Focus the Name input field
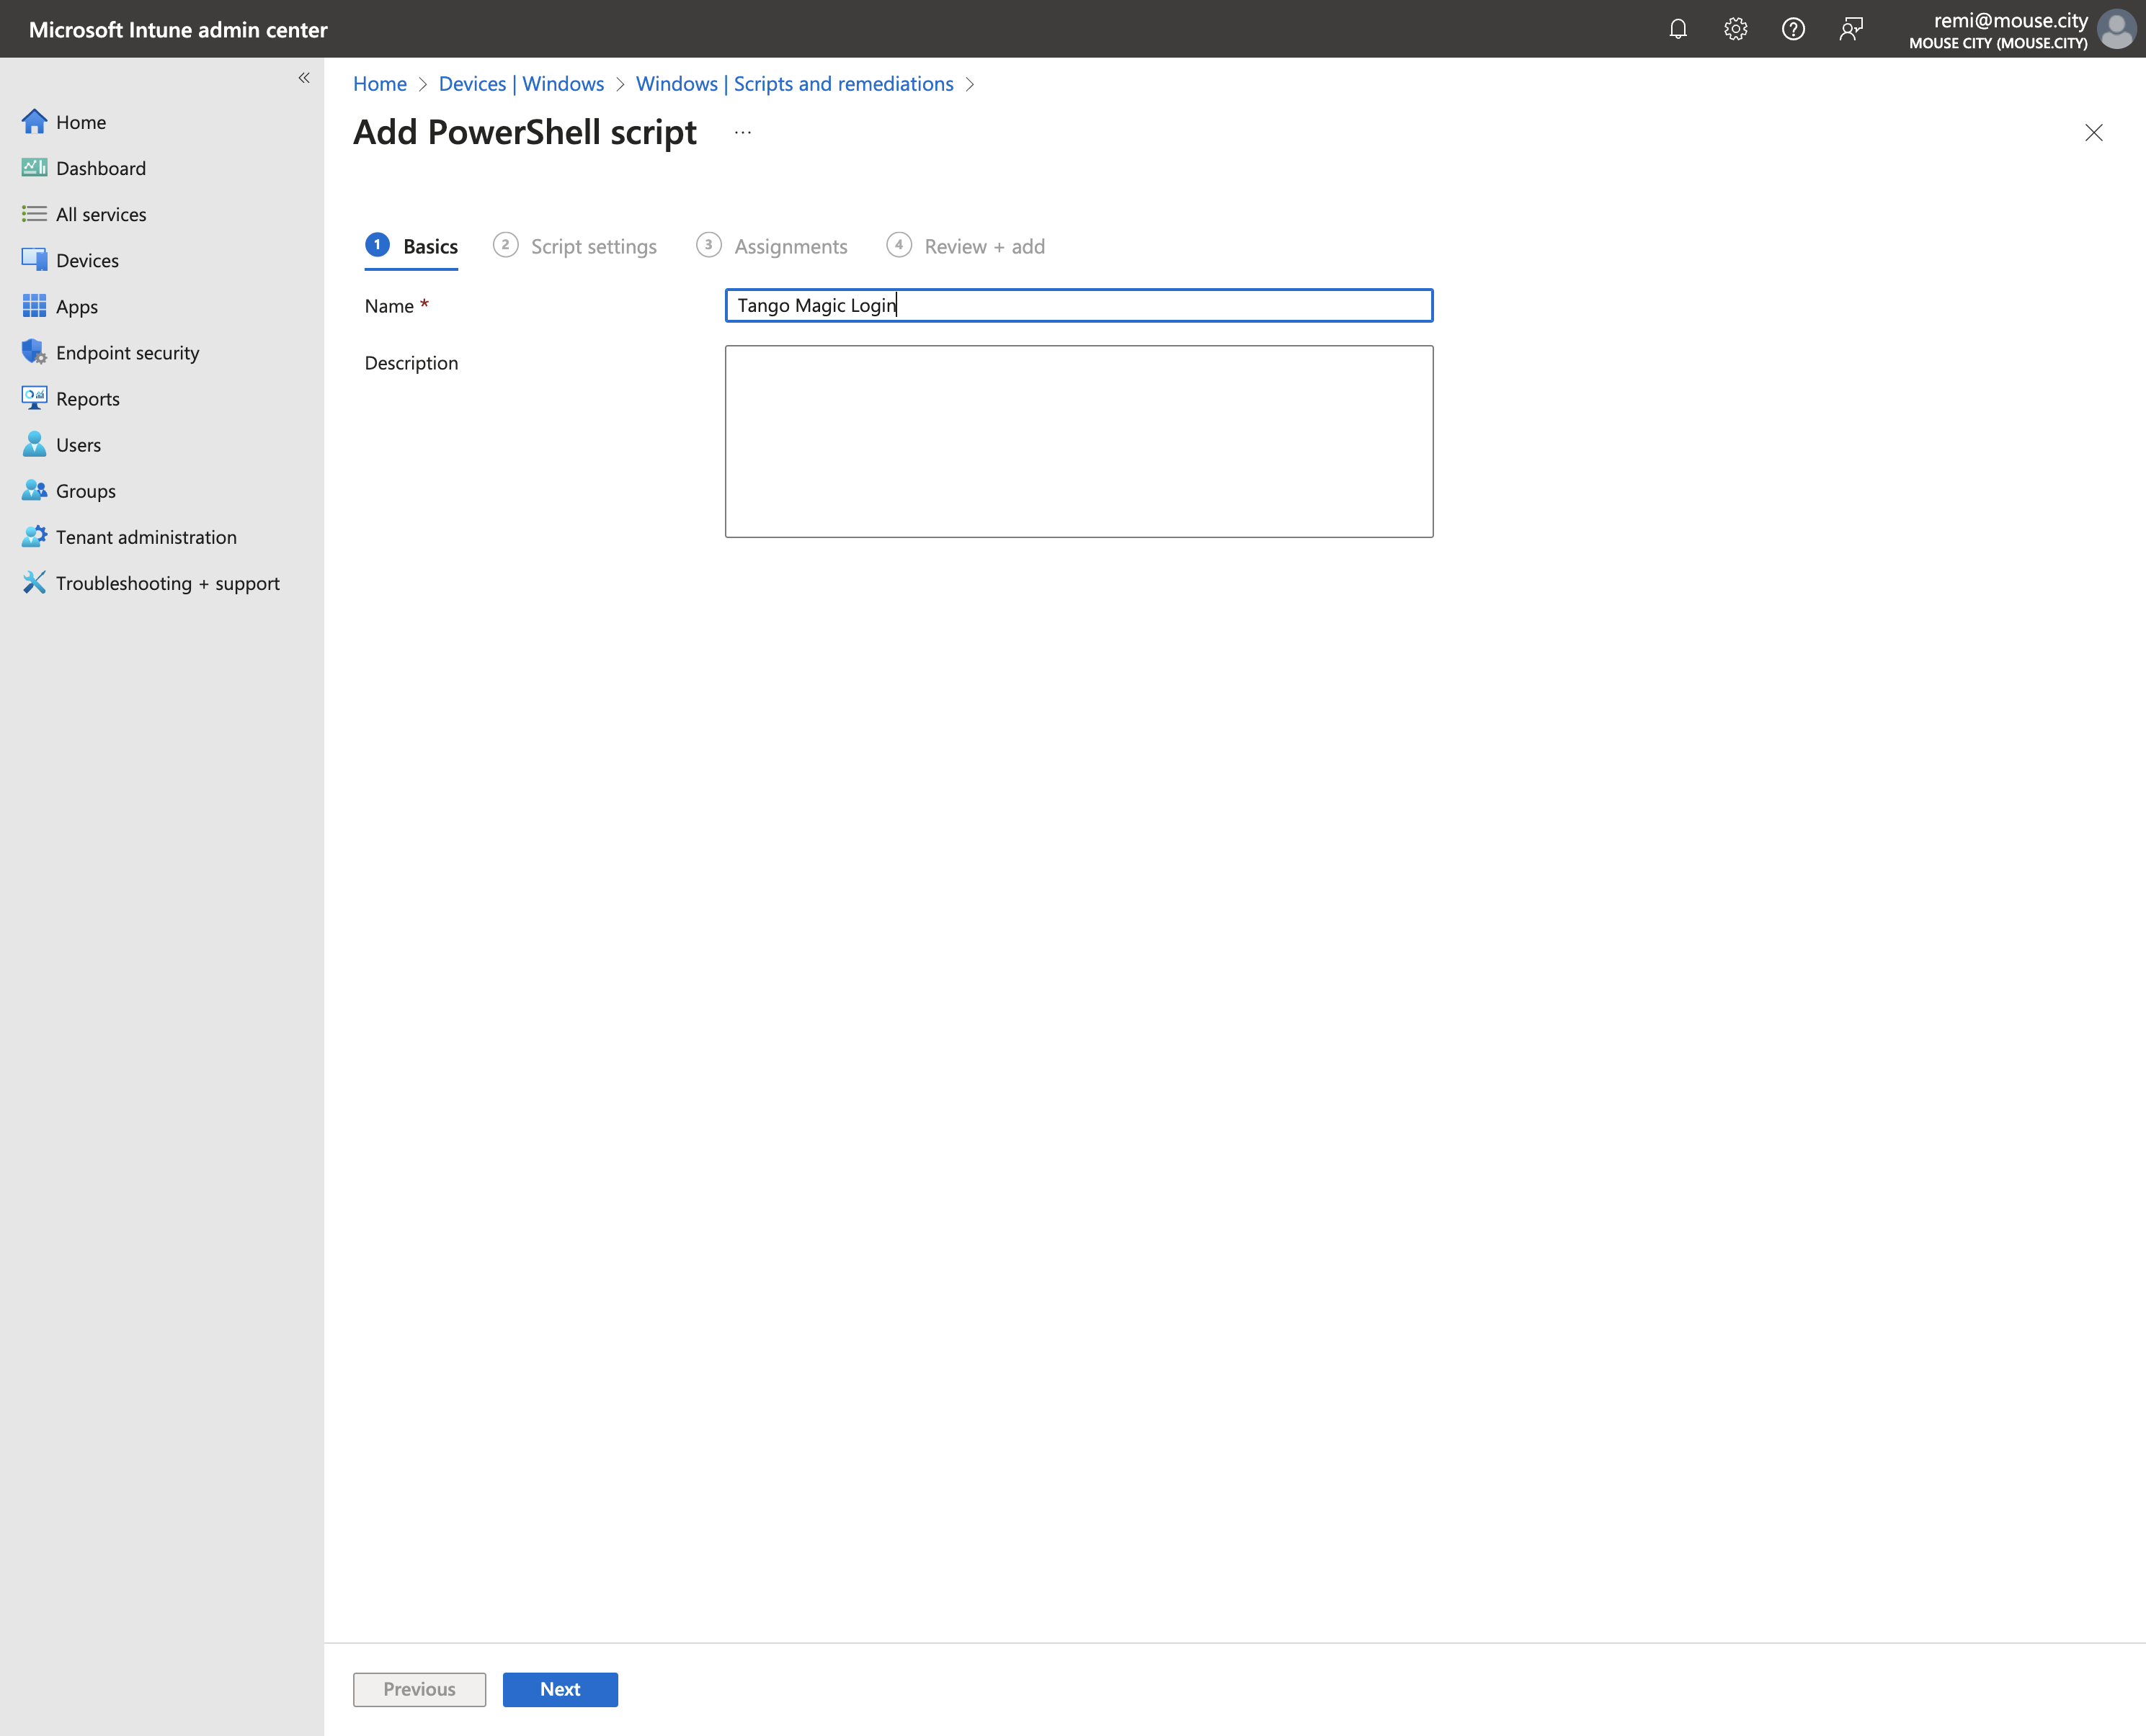 pos(1079,305)
